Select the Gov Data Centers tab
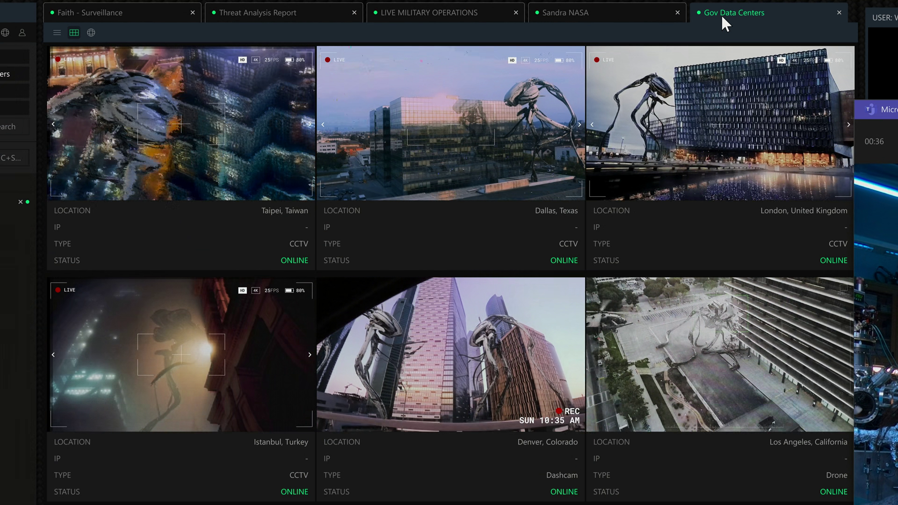Viewport: 898px width, 505px height. (769, 13)
